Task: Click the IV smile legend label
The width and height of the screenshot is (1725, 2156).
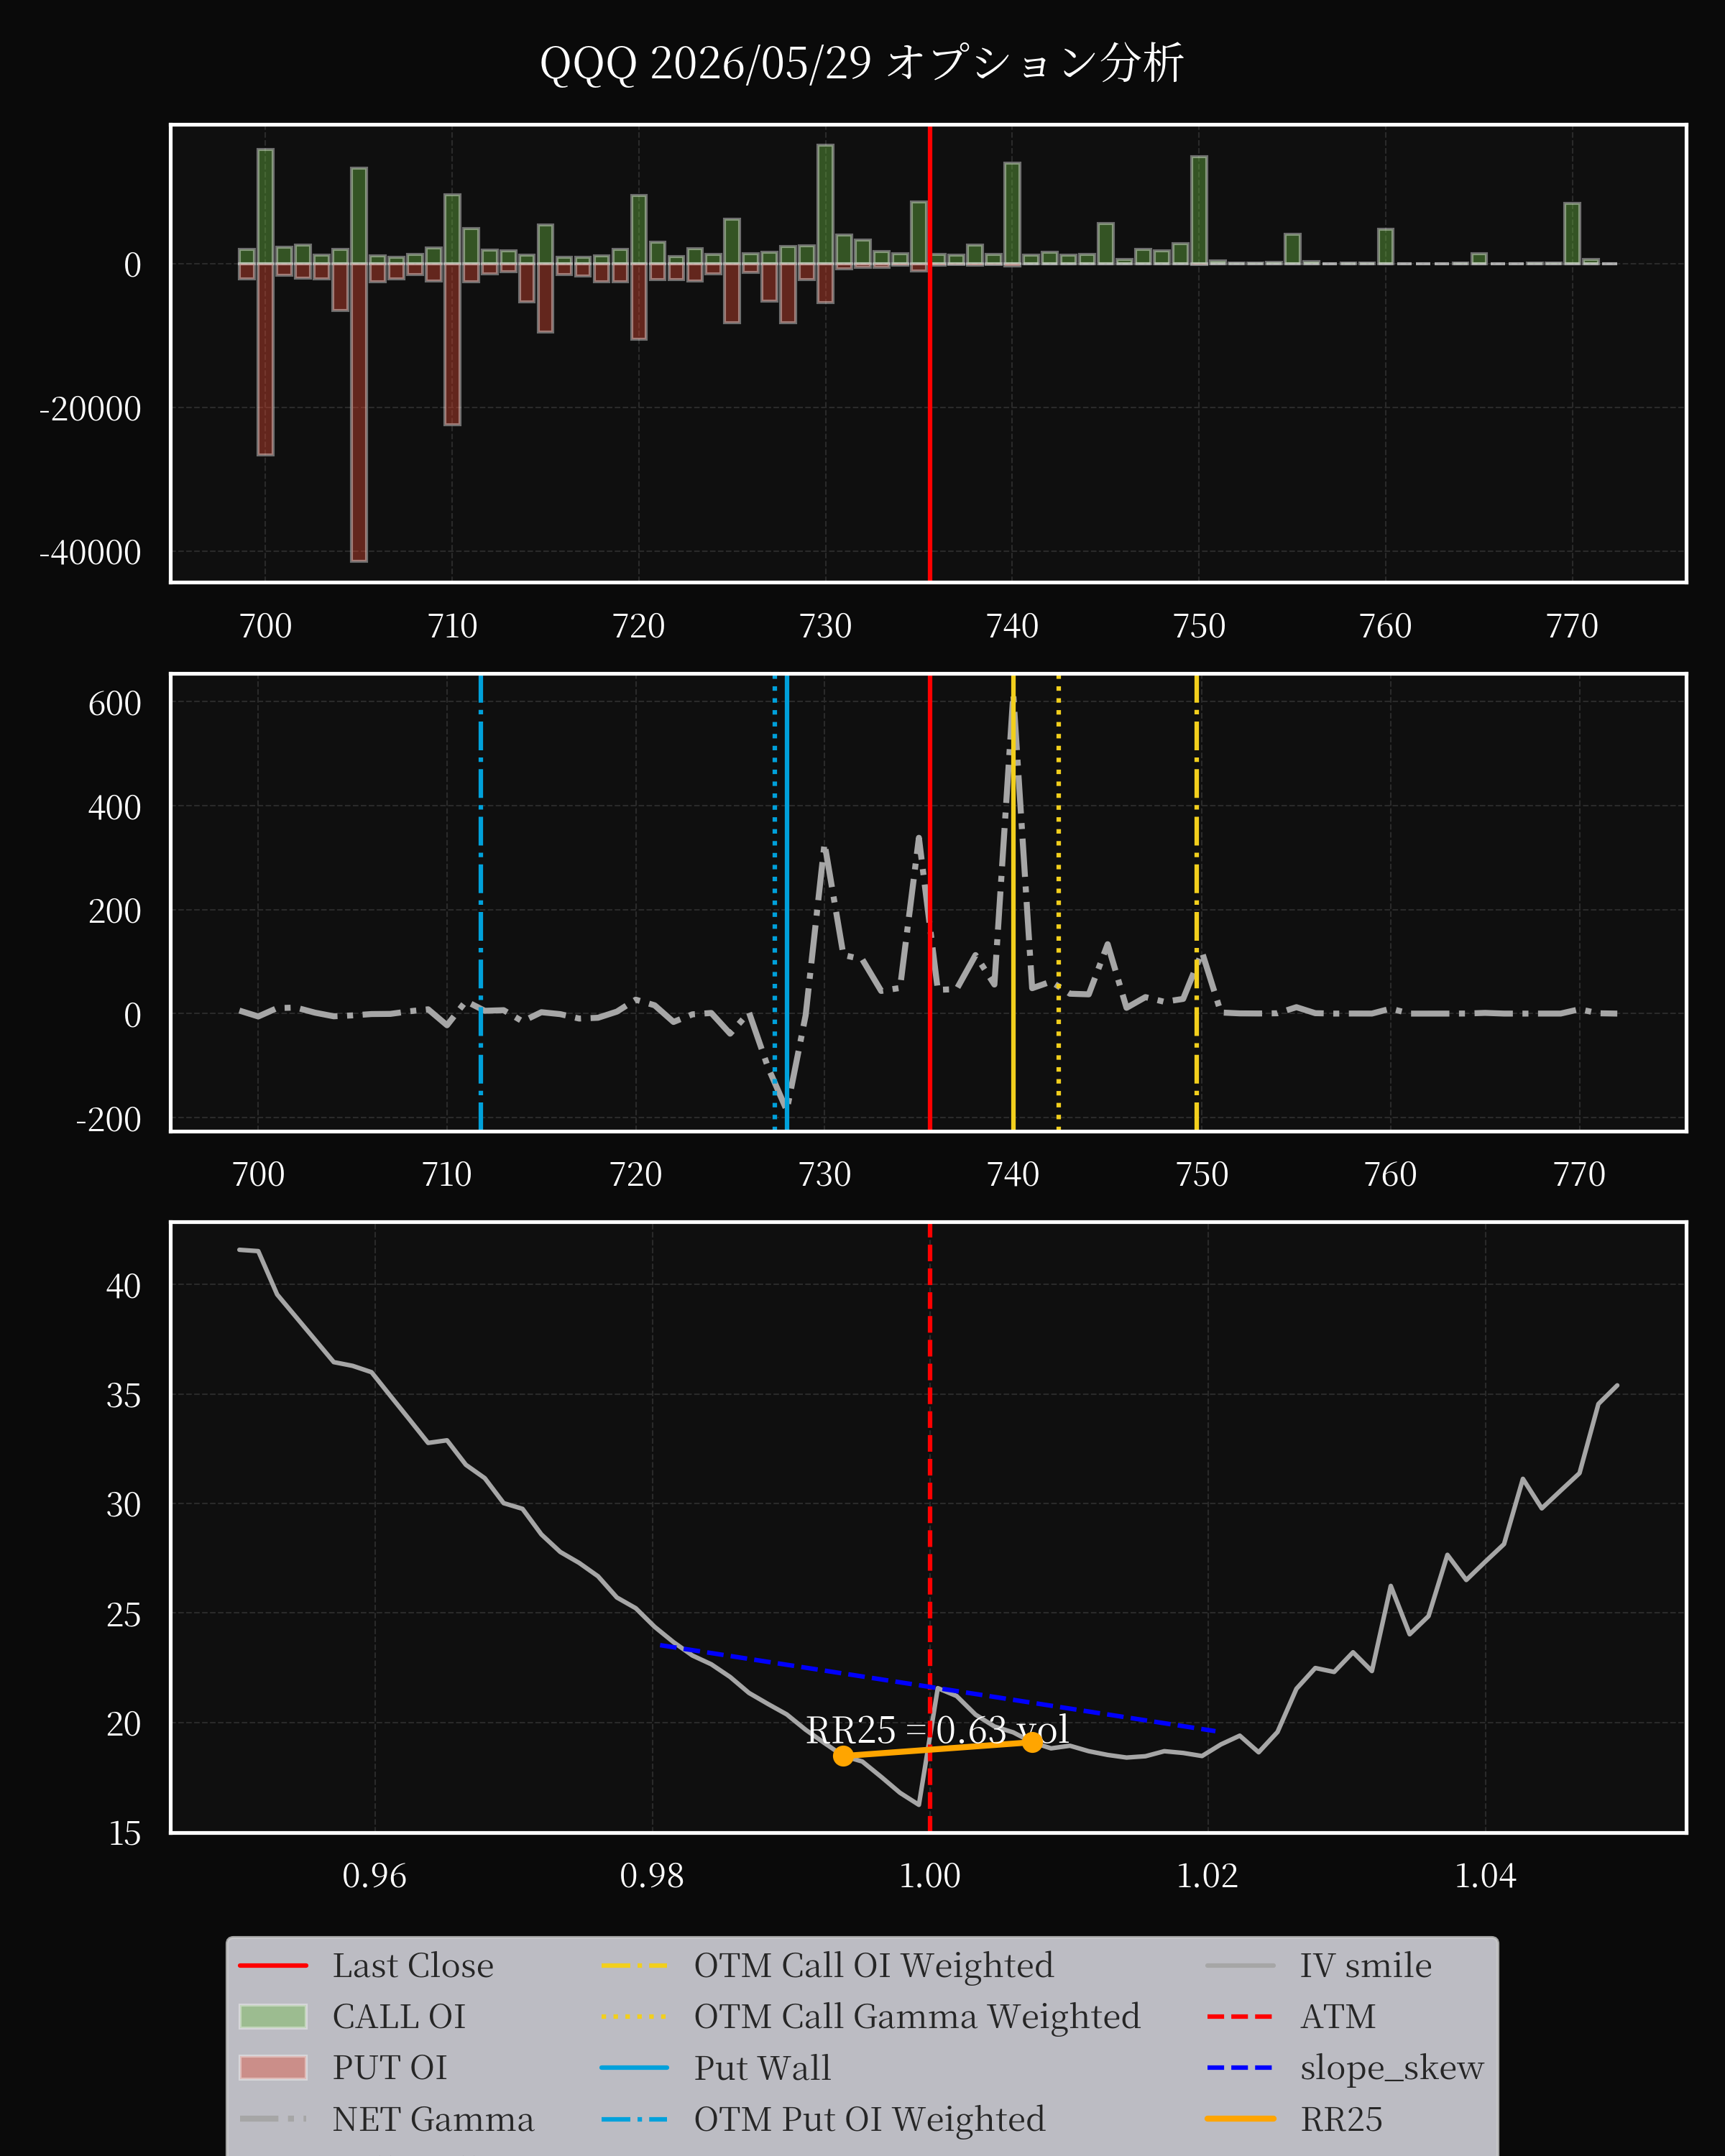Action: pos(1365,1965)
